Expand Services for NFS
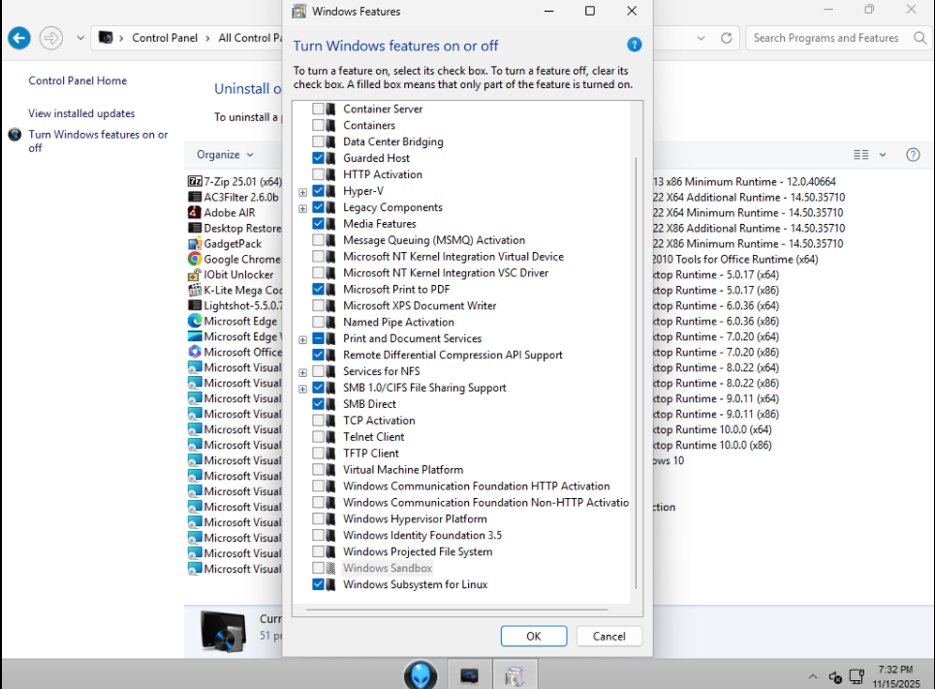Image resolution: width=935 pixels, height=689 pixels. pos(303,372)
